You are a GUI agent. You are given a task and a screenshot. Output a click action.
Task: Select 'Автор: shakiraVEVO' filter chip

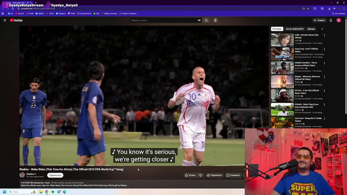click(x=295, y=29)
